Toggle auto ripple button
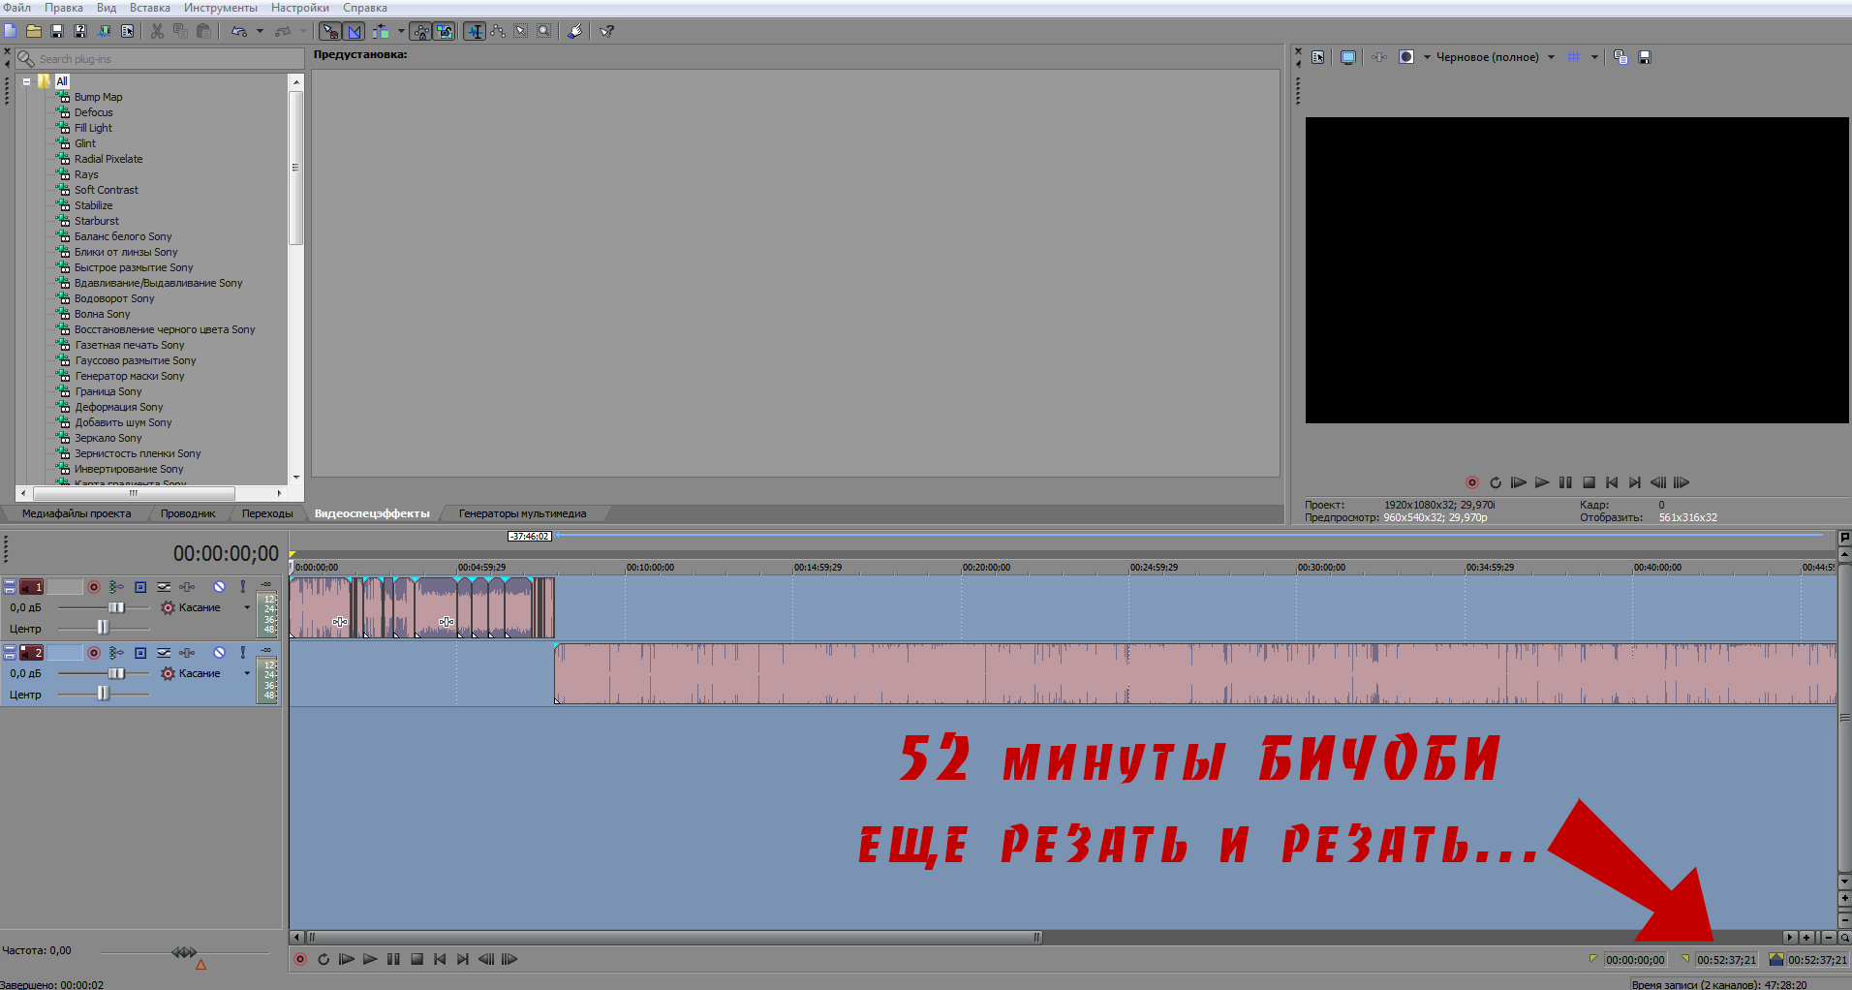The image size is (1852, 990). click(x=381, y=31)
